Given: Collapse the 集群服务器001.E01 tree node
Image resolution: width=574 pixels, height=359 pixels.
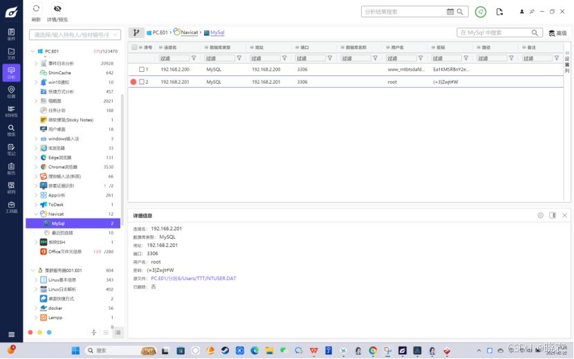Looking at the screenshot, I should (x=33, y=270).
